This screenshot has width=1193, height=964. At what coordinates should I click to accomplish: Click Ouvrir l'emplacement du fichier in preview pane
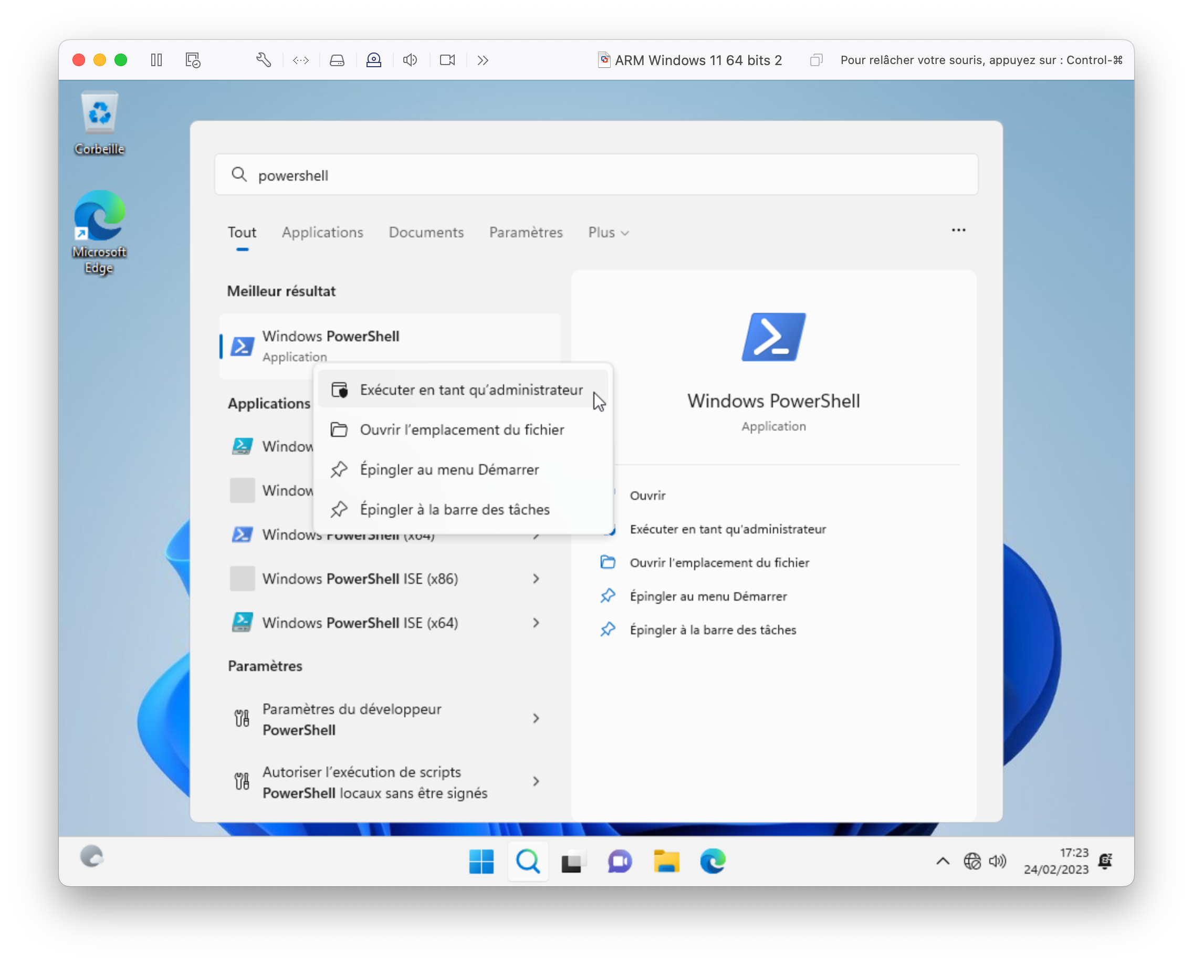719,562
